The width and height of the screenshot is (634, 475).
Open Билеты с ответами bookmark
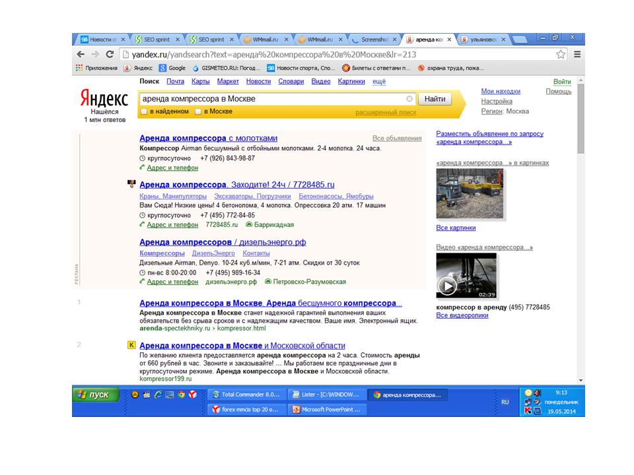[x=376, y=68]
